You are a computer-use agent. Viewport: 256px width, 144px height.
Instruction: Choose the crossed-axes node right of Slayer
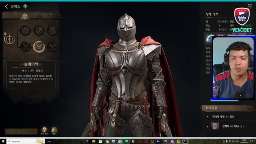(x=52, y=47)
